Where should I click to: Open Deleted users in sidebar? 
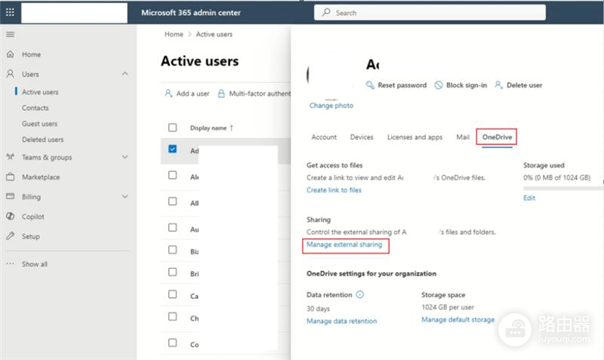point(42,140)
